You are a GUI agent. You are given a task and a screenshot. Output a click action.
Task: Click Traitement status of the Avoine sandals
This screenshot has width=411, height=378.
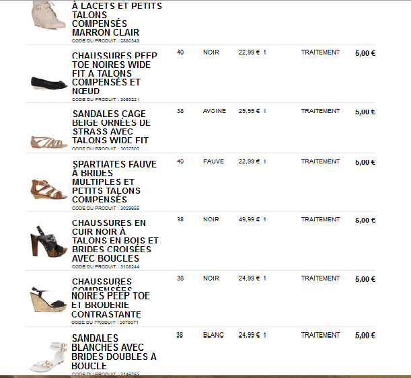pos(320,111)
